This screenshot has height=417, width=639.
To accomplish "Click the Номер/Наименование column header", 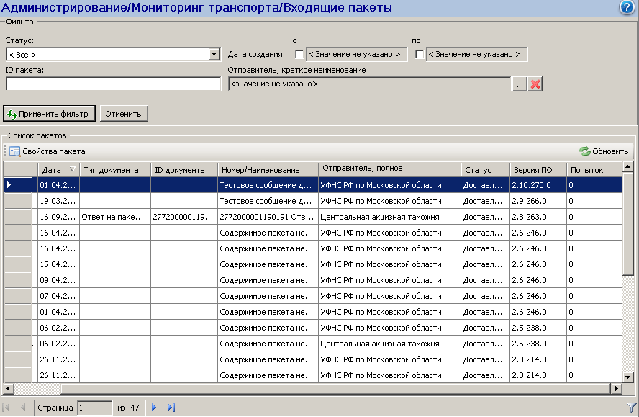I will (268, 170).
